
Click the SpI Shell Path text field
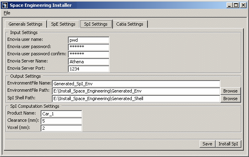coord(136,99)
